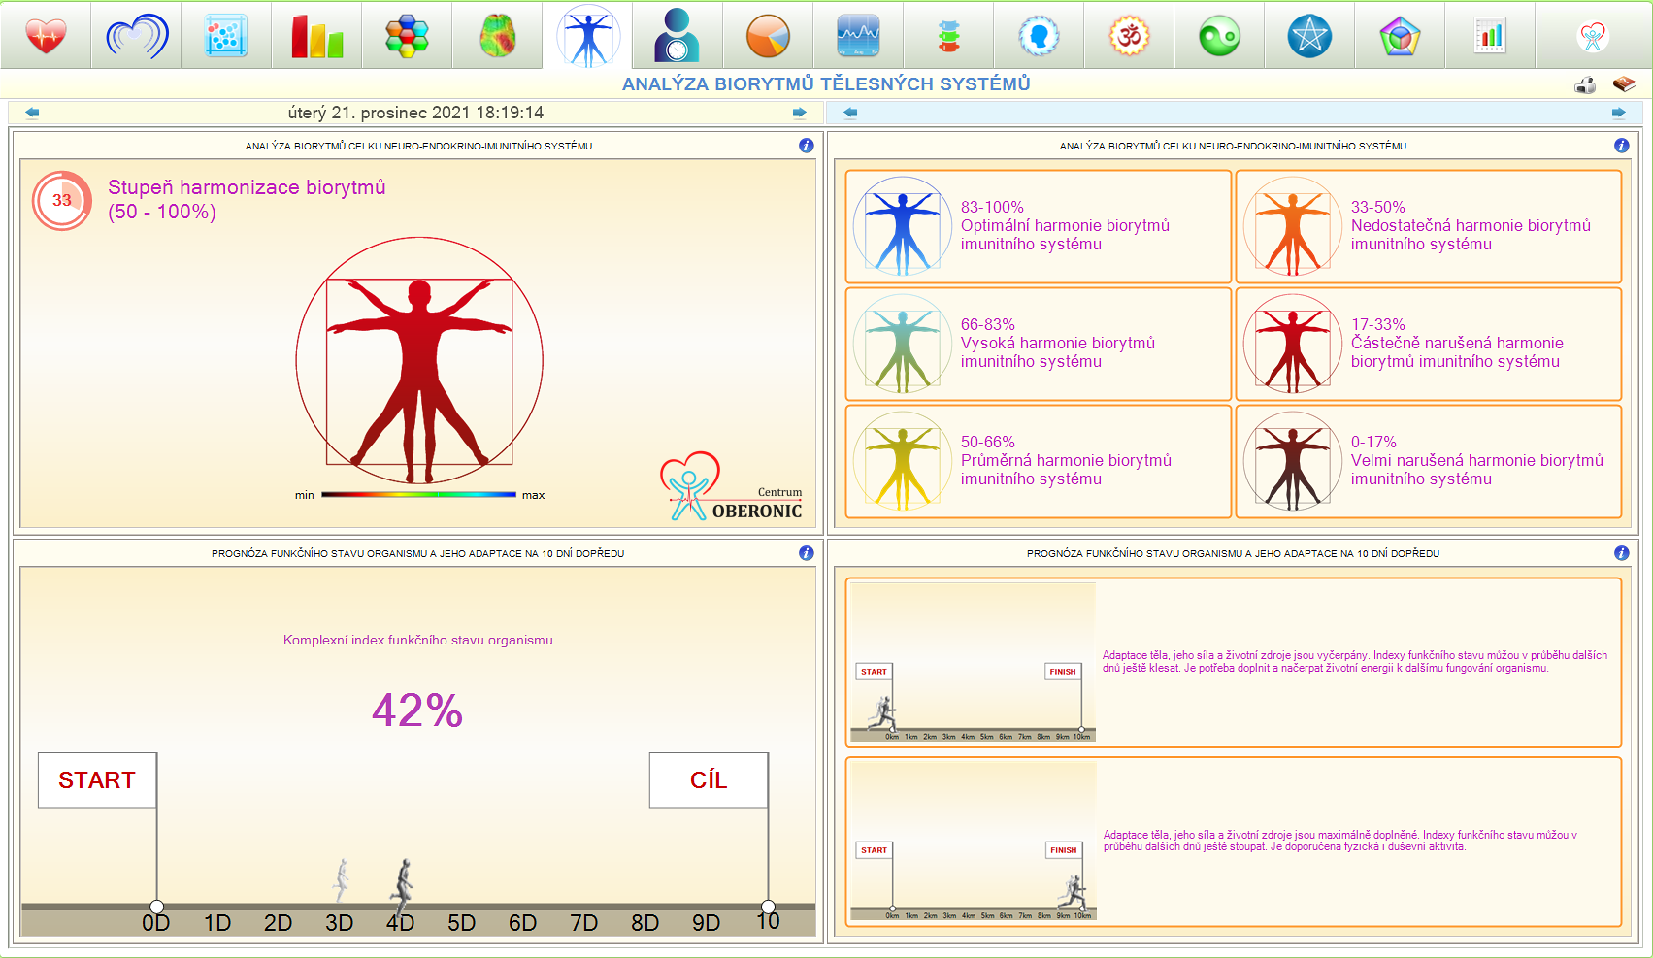Select the 0-17% very disturbed card

tap(1429, 461)
